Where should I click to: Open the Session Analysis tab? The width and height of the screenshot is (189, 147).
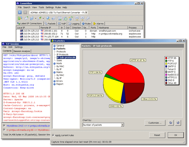point(22,51)
